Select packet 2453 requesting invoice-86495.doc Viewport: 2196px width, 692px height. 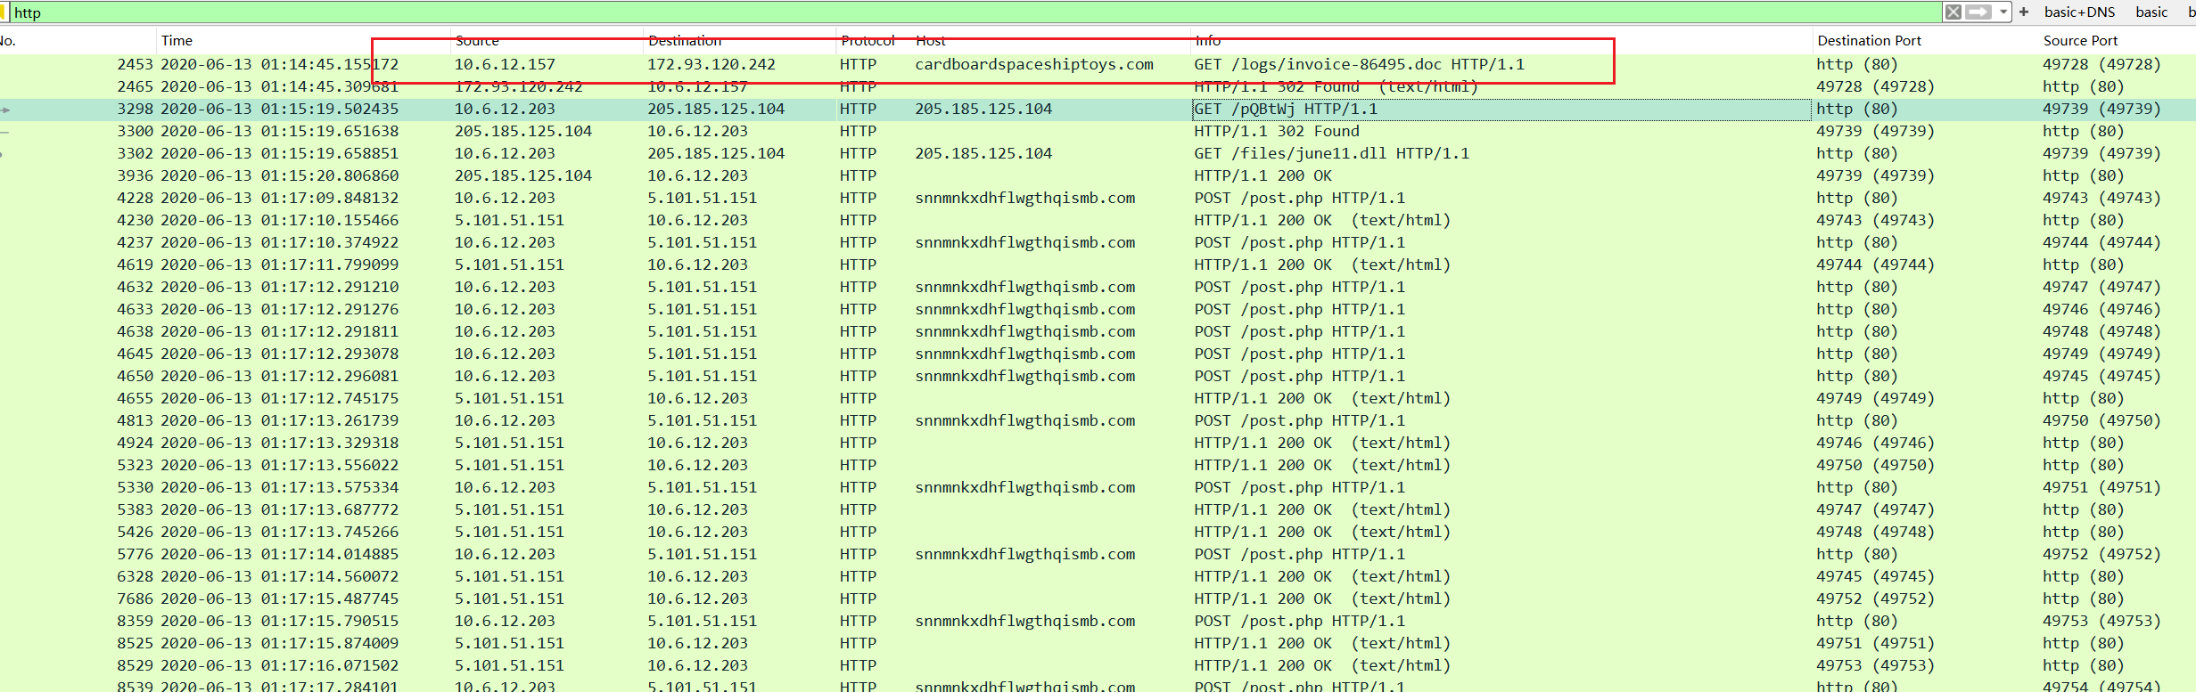(1359, 64)
